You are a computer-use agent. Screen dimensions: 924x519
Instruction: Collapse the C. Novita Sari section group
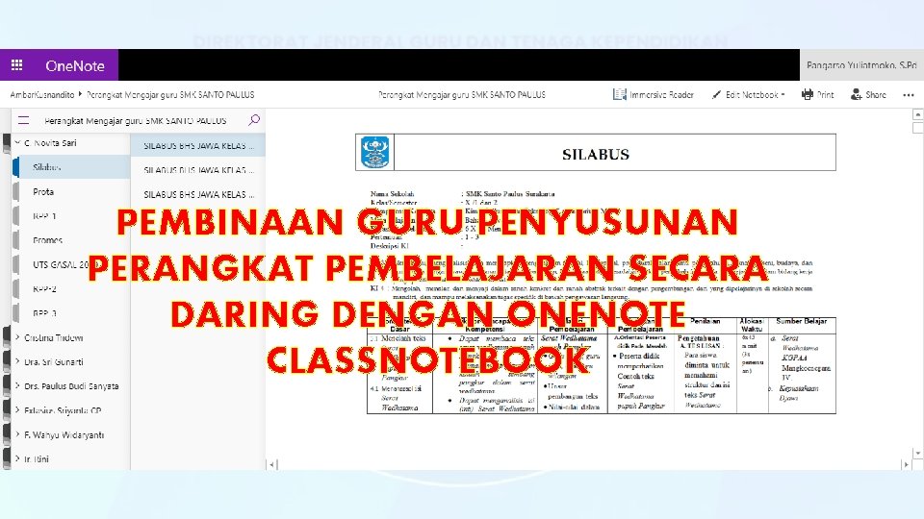coord(17,143)
